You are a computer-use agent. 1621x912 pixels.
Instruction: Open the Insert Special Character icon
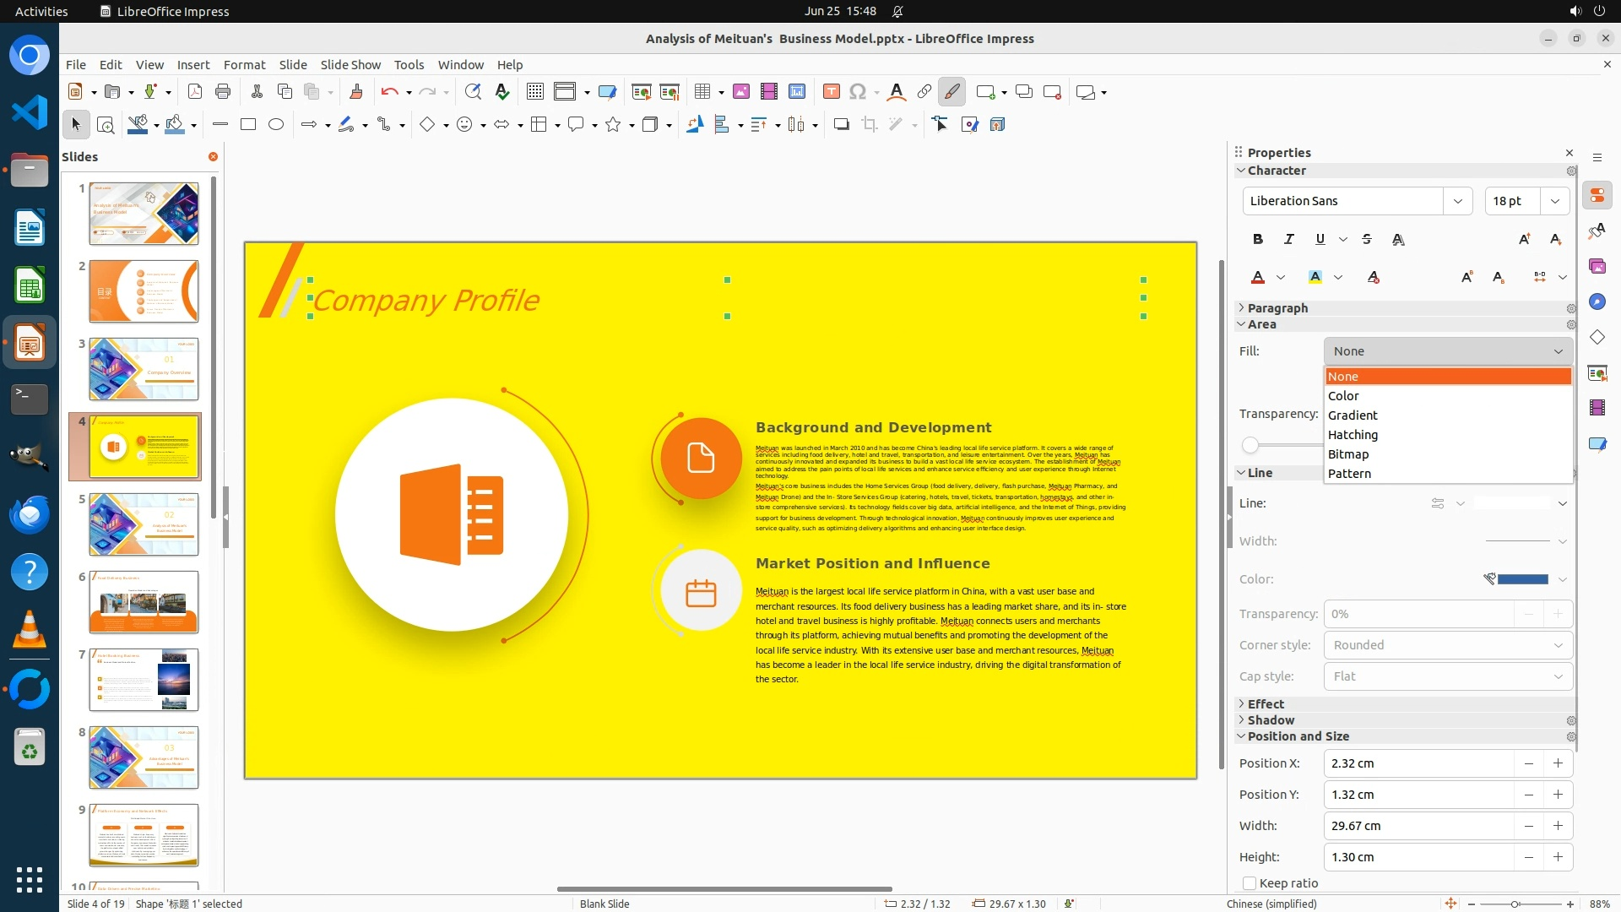click(x=857, y=92)
